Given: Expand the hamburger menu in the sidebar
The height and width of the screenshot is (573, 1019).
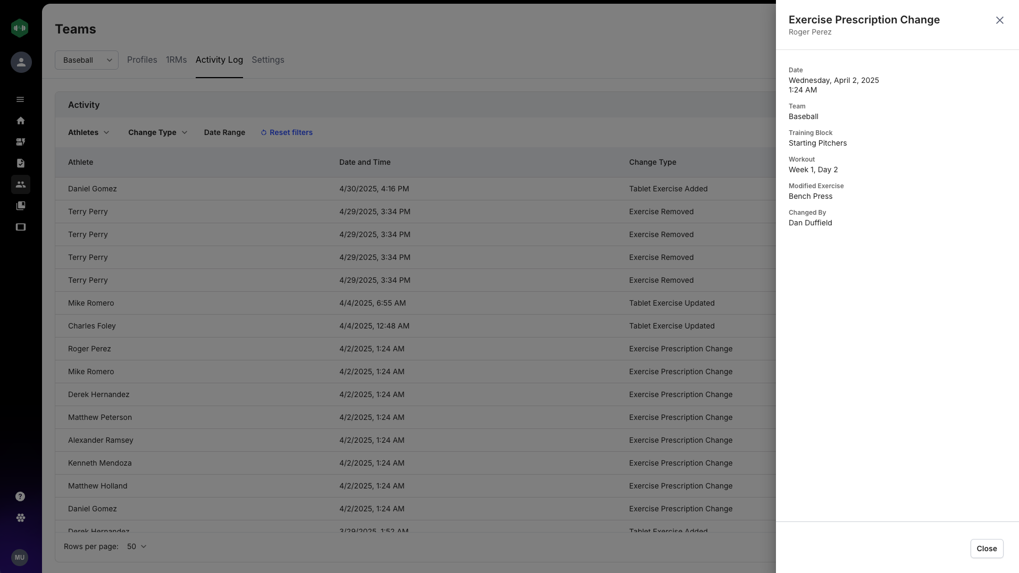Looking at the screenshot, I should click(x=20, y=99).
